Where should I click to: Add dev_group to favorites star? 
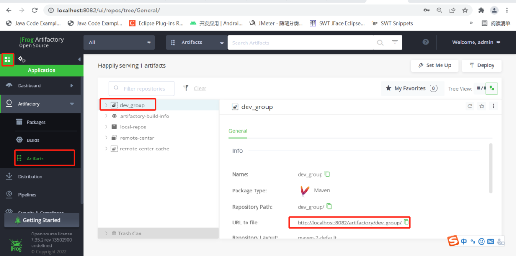(x=482, y=106)
